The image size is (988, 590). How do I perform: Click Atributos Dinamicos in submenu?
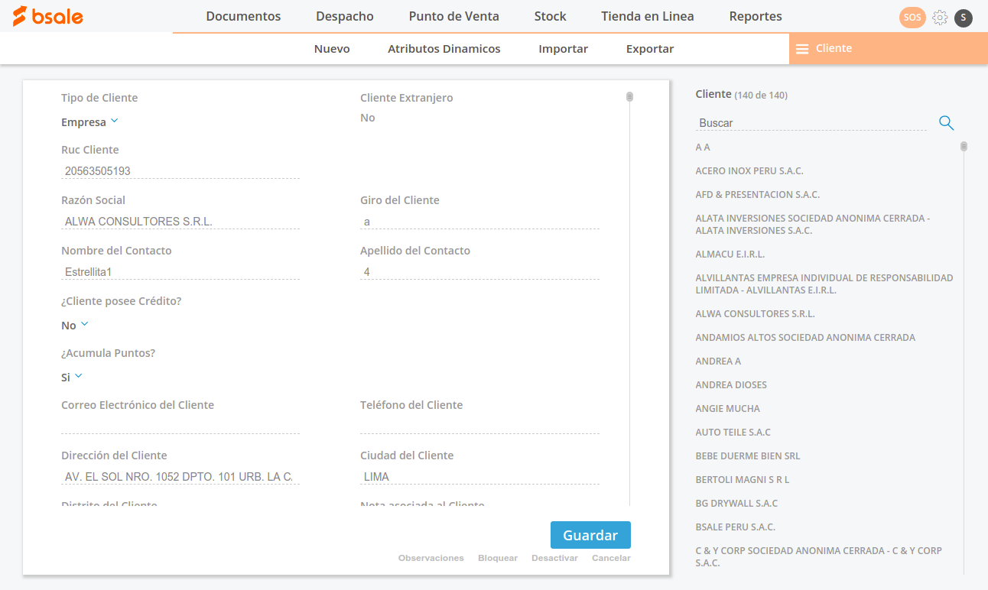click(444, 49)
